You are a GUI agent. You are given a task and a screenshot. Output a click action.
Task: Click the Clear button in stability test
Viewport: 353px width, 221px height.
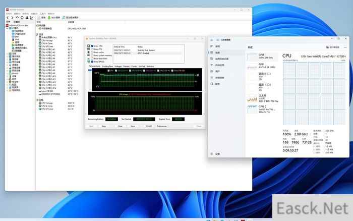(x=120, y=126)
